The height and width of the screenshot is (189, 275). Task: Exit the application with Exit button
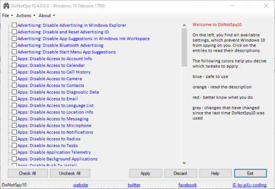(x=251, y=173)
